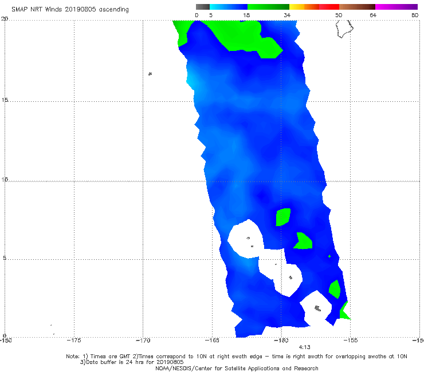
Task: Click the color bar label '34'
Action: (287, 15)
